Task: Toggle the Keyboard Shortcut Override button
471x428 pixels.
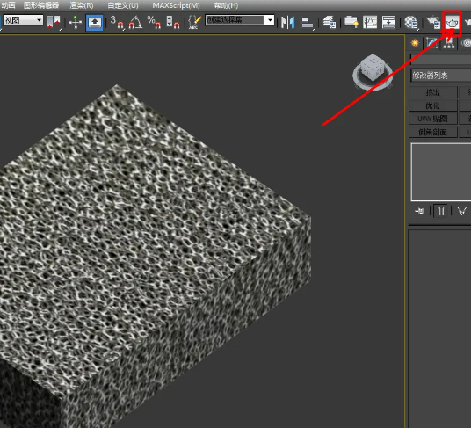Action: click(95, 22)
